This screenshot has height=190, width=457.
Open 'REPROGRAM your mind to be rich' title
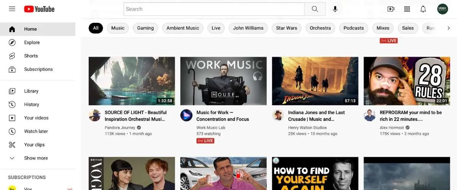tap(411, 116)
